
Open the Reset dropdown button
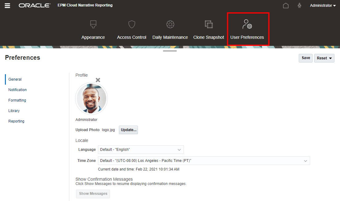coord(324,58)
